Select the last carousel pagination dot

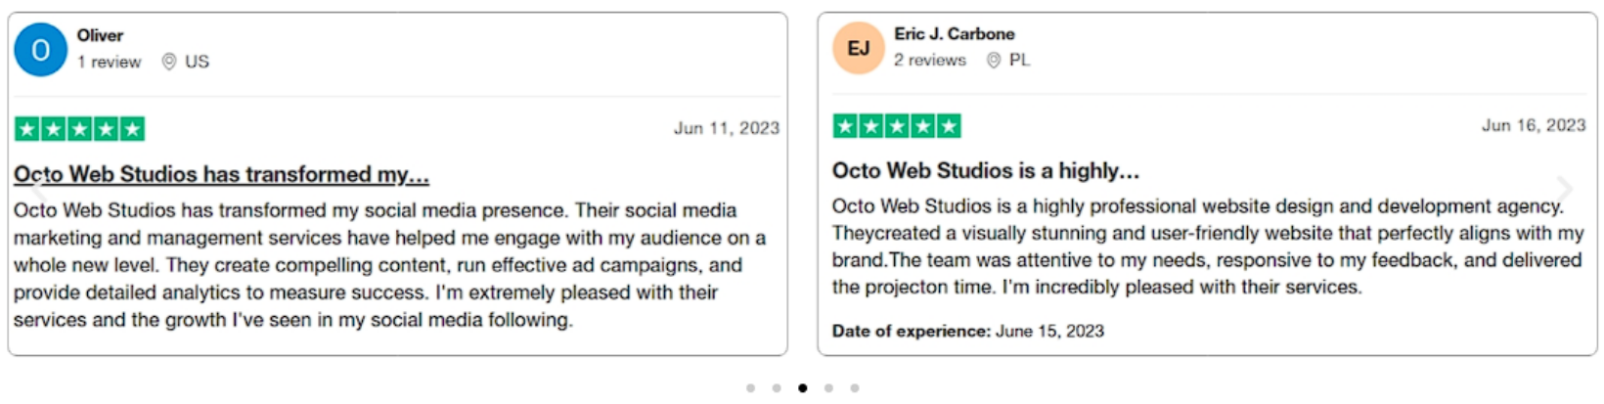855,388
